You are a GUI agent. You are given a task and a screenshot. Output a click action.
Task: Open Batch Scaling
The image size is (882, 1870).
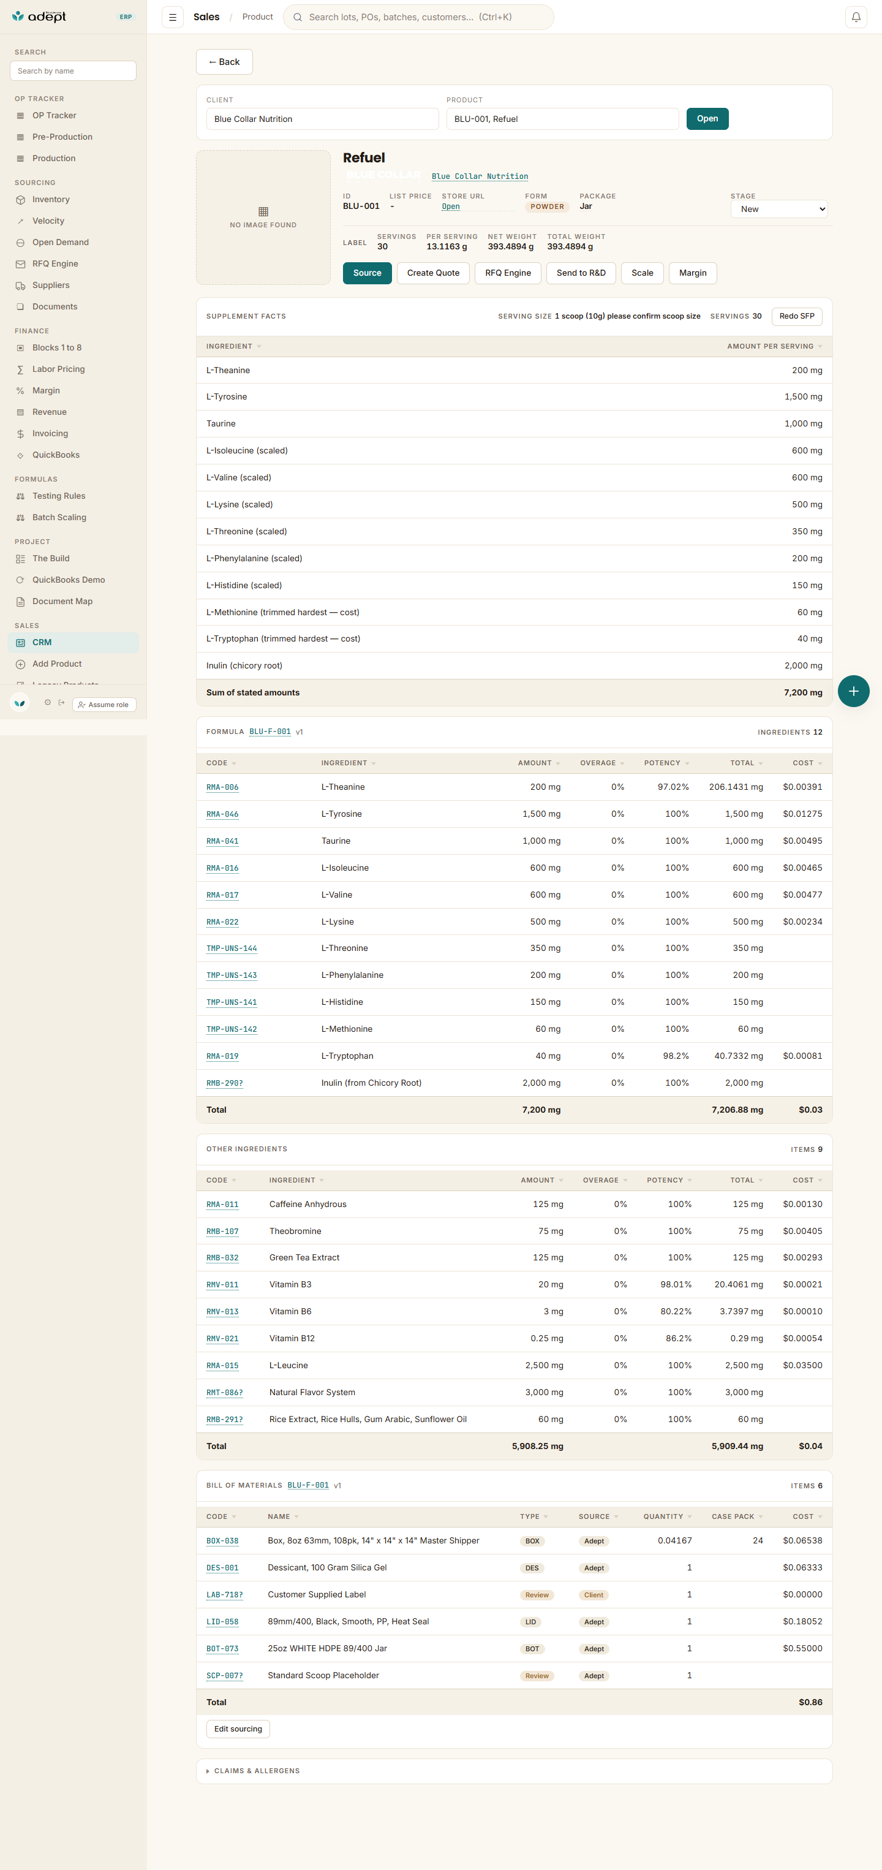(73, 518)
